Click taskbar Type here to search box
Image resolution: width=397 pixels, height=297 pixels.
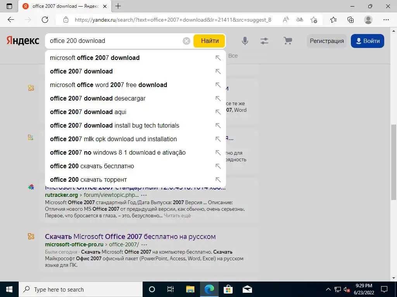tap(81, 289)
